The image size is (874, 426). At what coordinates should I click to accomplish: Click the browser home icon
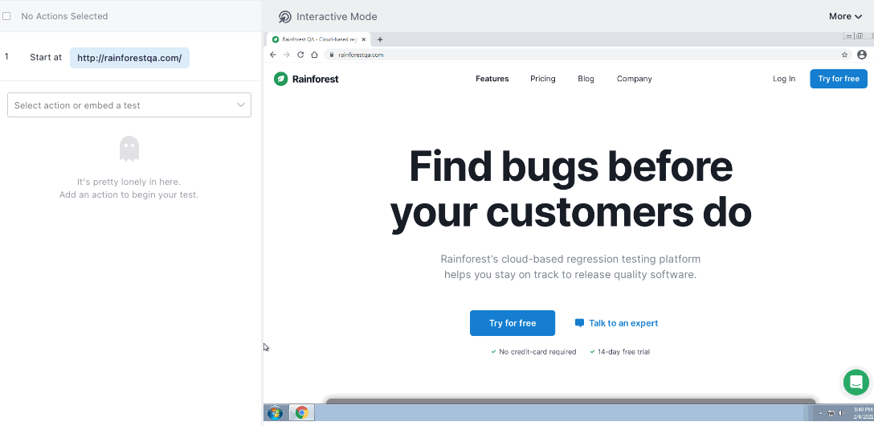click(x=314, y=55)
